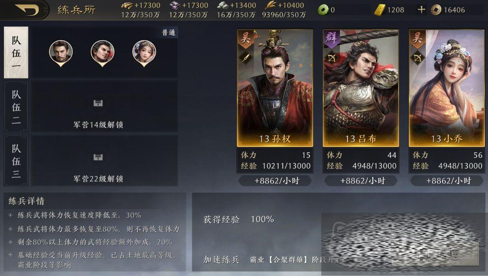Switch to the 队伍二 tab
Screen dimensions: 488x276
16,106
